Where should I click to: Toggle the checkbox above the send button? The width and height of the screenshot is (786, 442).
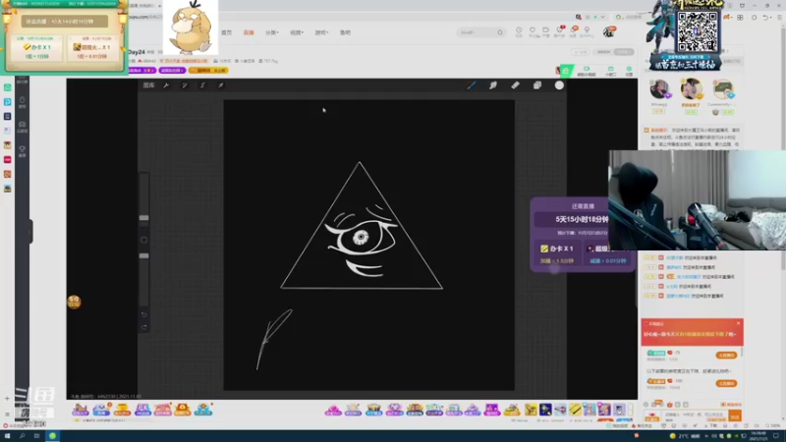pos(723,405)
